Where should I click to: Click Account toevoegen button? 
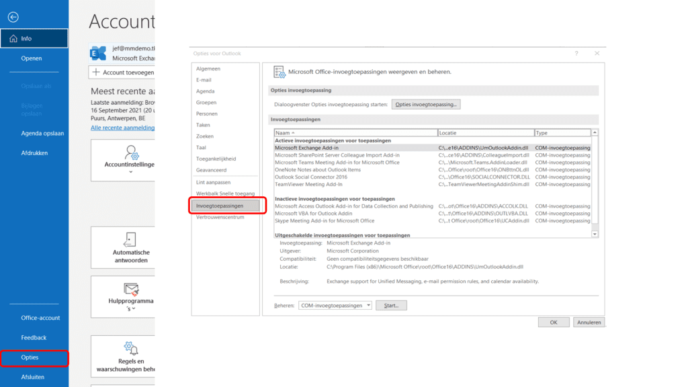122,73
